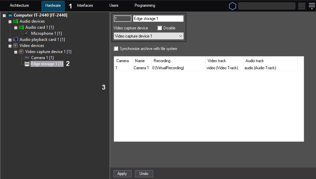Collapse the Computer IT-2440 node
Image resolution: width=316 pixels, height=179 pixels.
pyautogui.click(x=4, y=16)
